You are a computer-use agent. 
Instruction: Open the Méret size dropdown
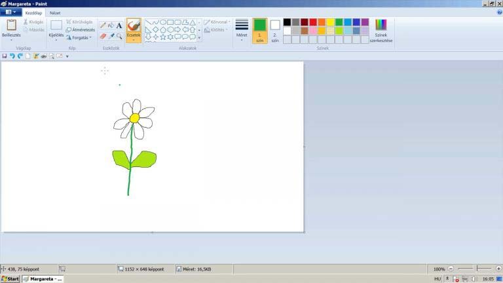click(x=242, y=30)
